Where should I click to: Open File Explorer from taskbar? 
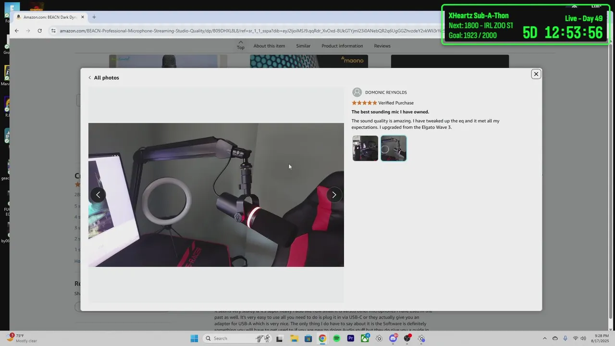coord(294,338)
